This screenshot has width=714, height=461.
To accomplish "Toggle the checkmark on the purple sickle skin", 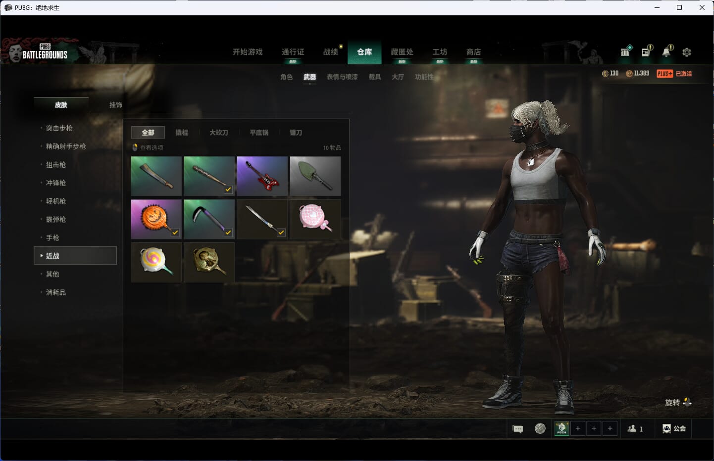I will [x=228, y=232].
